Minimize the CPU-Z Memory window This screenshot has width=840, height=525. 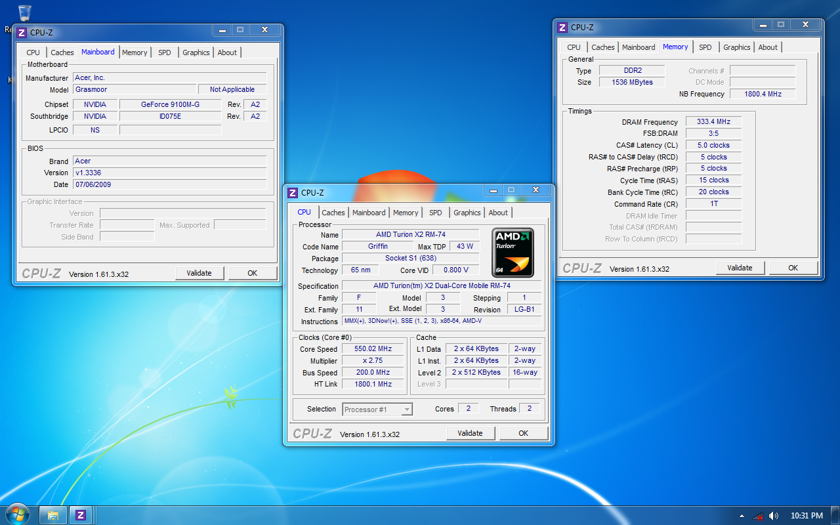(x=761, y=25)
